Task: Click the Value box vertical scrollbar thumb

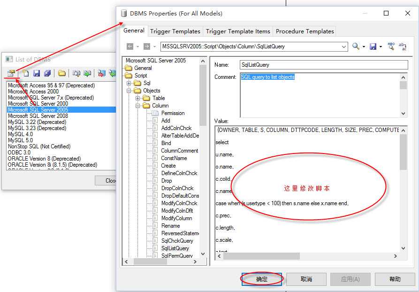Action: pos(403,152)
